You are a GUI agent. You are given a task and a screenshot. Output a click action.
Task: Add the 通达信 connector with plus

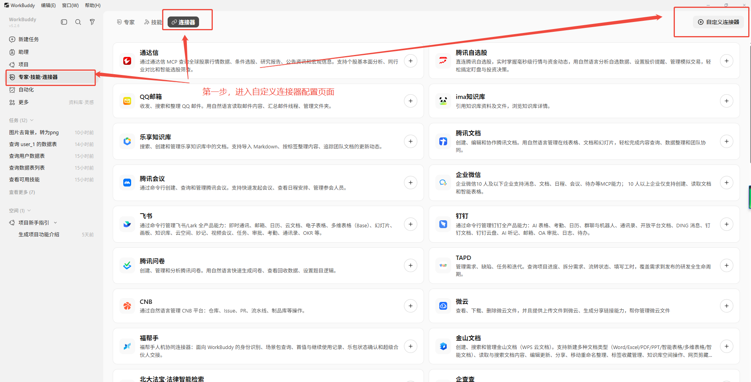click(x=411, y=61)
